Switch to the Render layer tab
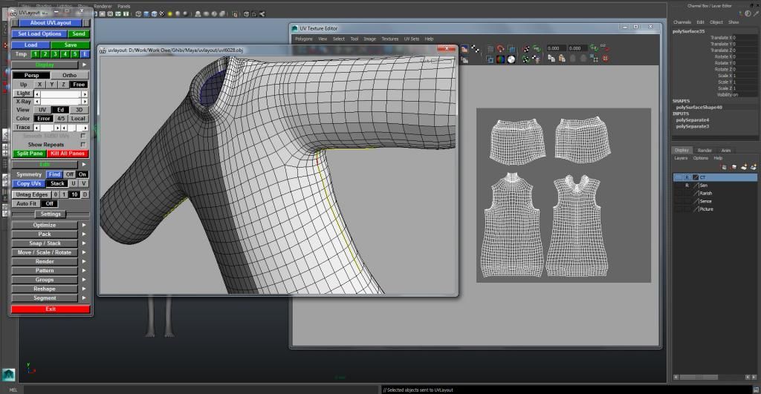Screen dimensions: 761x394 [x=705, y=150]
